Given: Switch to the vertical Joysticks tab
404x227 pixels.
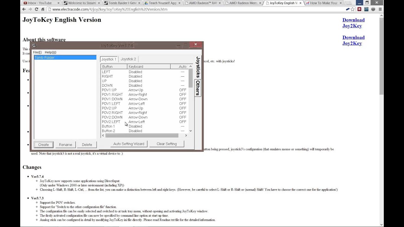Looking at the screenshot, I should pos(198,67).
